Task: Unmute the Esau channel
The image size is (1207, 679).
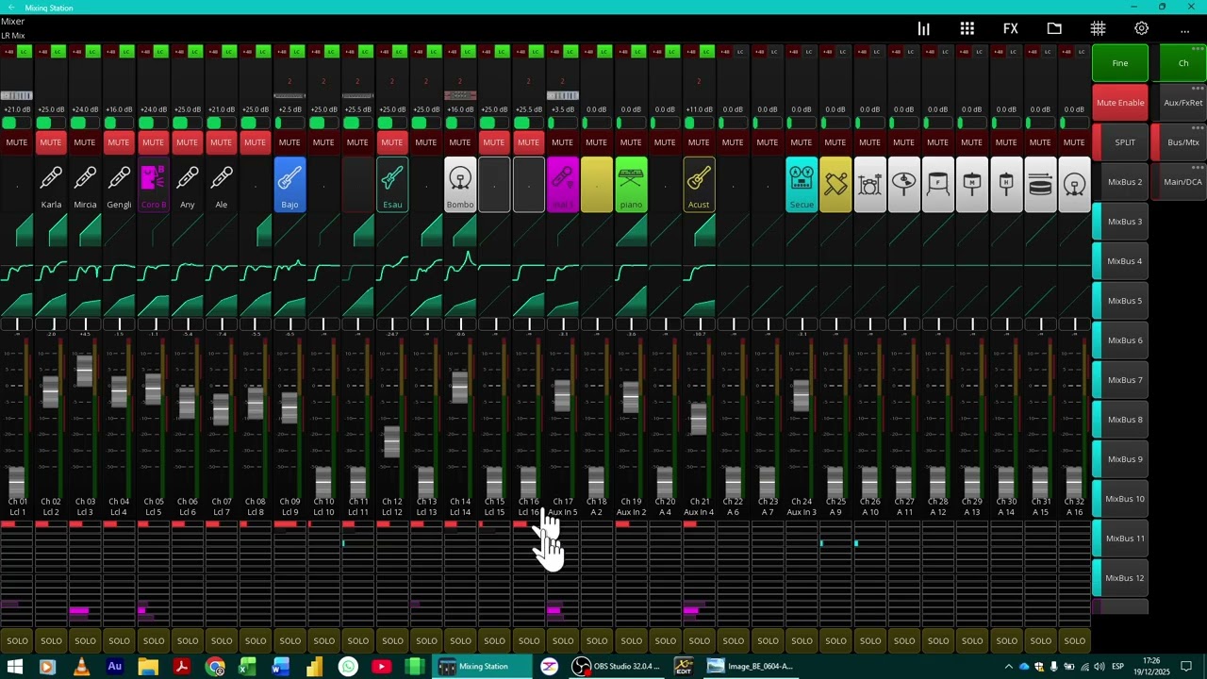Action: tap(391, 142)
